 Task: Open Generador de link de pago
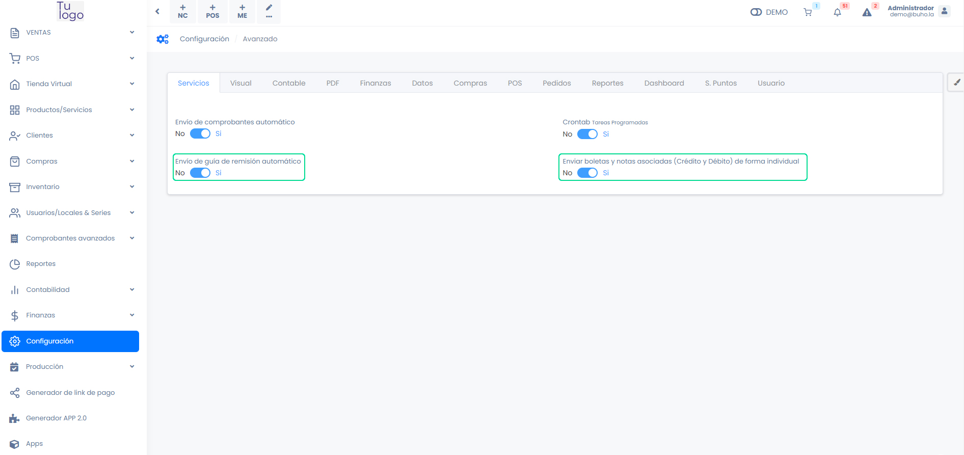[70, 393]
